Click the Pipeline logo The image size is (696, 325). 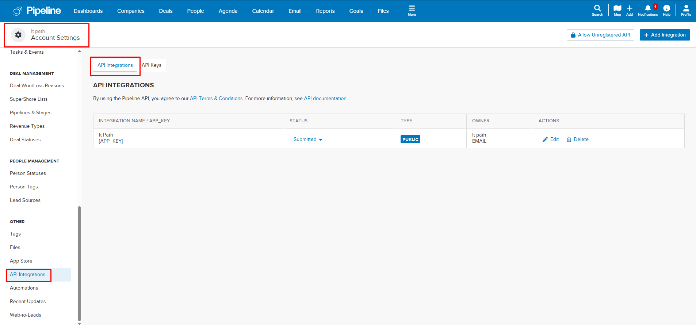[37, 11]
